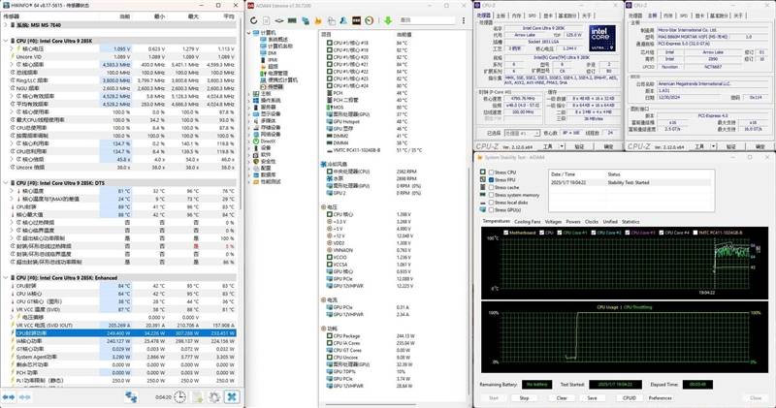Expand the MSI MS-7E40 system section in HWiNFO
Viewport: 776px width, 408px height.
pos(6,25)
